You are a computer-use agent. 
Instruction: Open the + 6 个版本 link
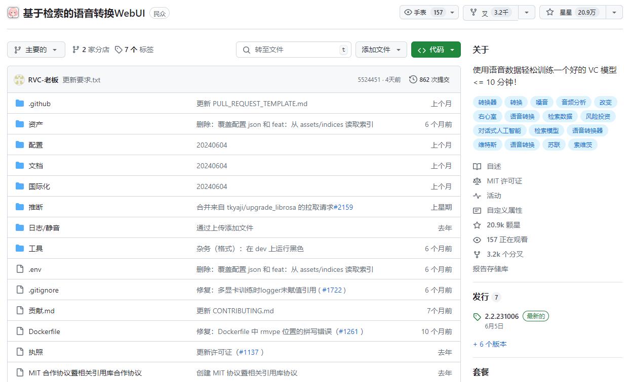(x=490, y=344)
